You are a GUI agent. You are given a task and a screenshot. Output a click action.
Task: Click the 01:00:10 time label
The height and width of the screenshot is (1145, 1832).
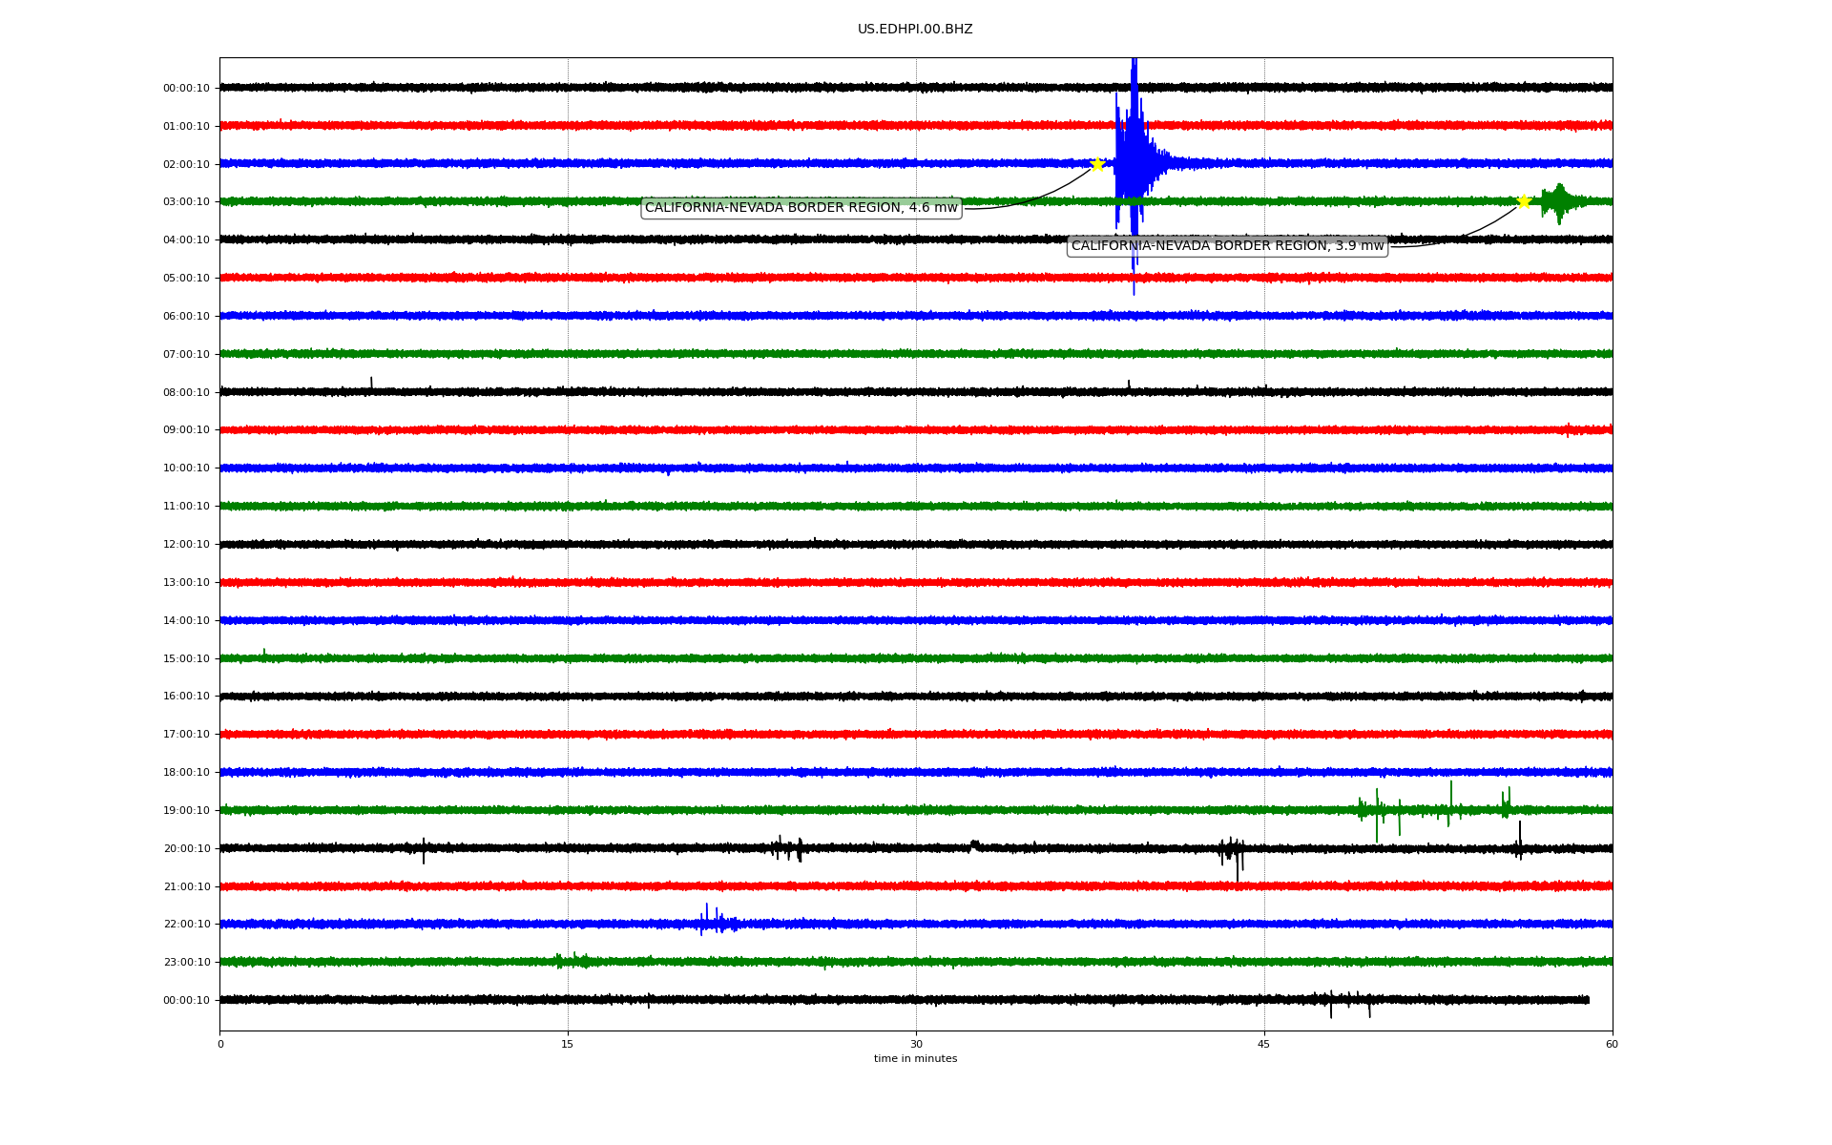(186, 127)
